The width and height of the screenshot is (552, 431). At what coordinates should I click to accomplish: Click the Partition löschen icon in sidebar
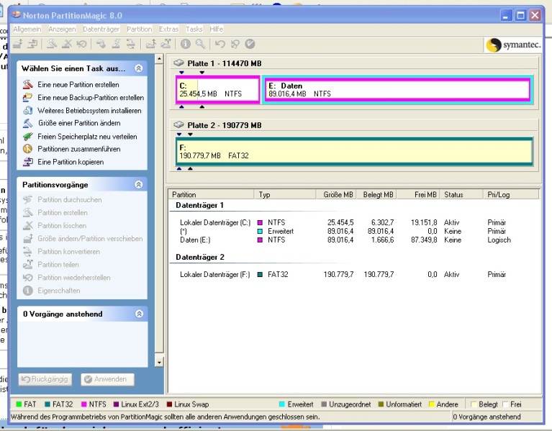pyautogui.click(x=28, y=225)
